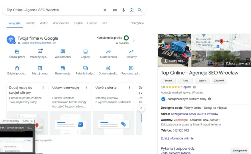Click info icon beside Zarządzasz tym profilem firmy
251x154 pixels.
tap(209, 99)
